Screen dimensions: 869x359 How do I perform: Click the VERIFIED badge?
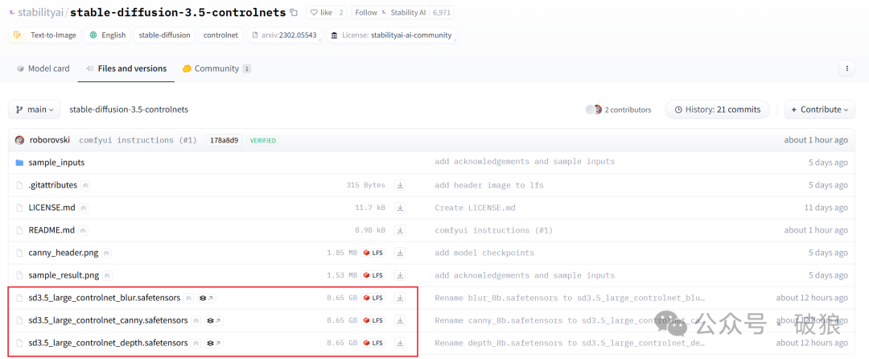click(262, 140)
